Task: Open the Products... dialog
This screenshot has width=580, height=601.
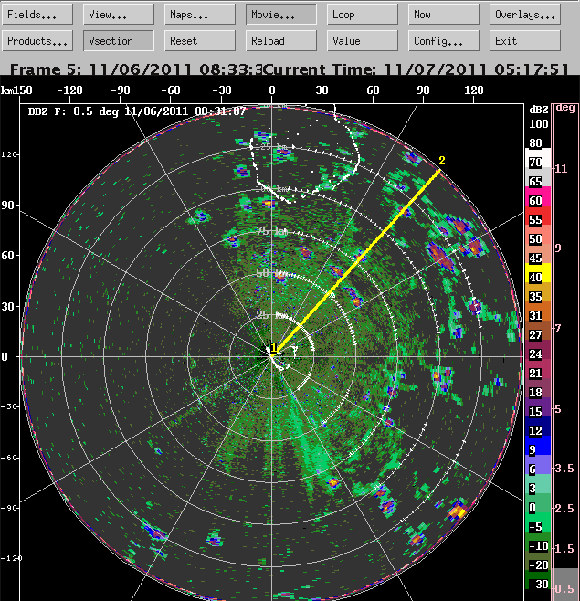Action: click(x=37, y=40)
